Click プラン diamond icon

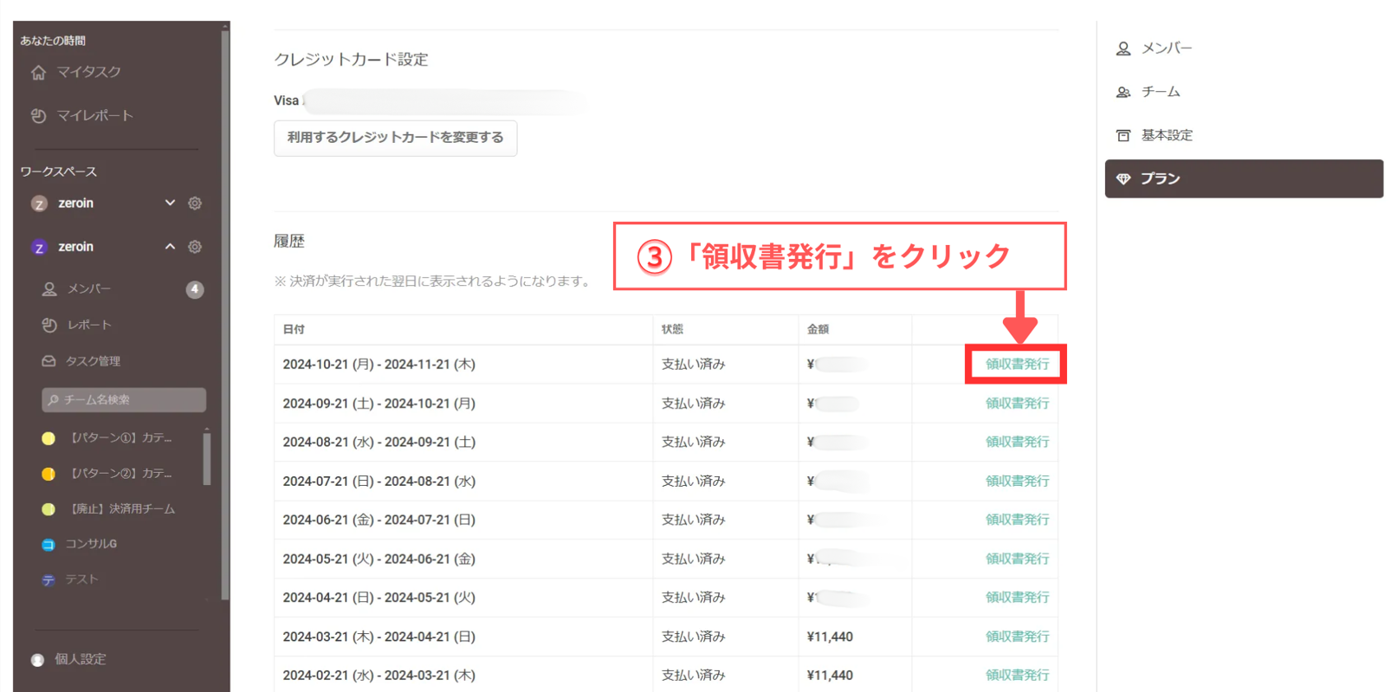pyautogui.click(x=1123, y=178)
